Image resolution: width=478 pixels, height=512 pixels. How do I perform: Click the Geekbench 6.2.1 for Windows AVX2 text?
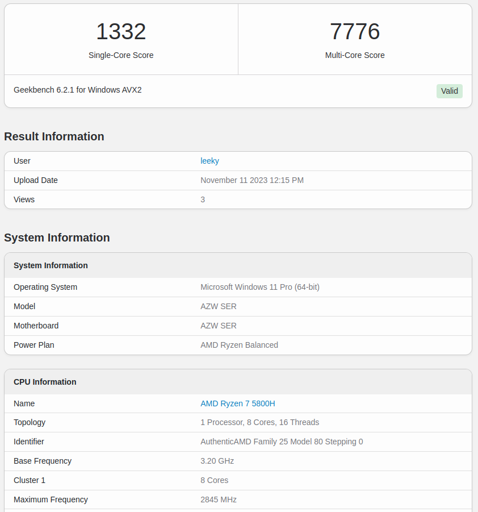click(x=78, y=90)
